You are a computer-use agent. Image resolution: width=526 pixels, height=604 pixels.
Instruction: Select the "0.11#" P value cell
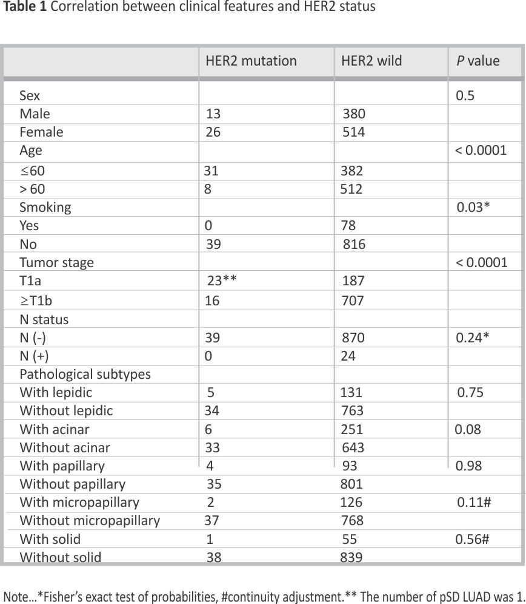473,502
